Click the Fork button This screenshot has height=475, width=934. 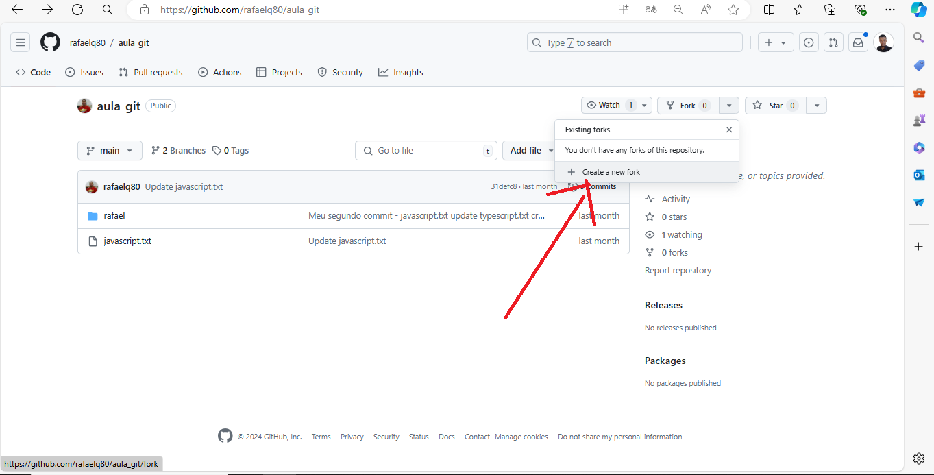click(x=688, y=106)
